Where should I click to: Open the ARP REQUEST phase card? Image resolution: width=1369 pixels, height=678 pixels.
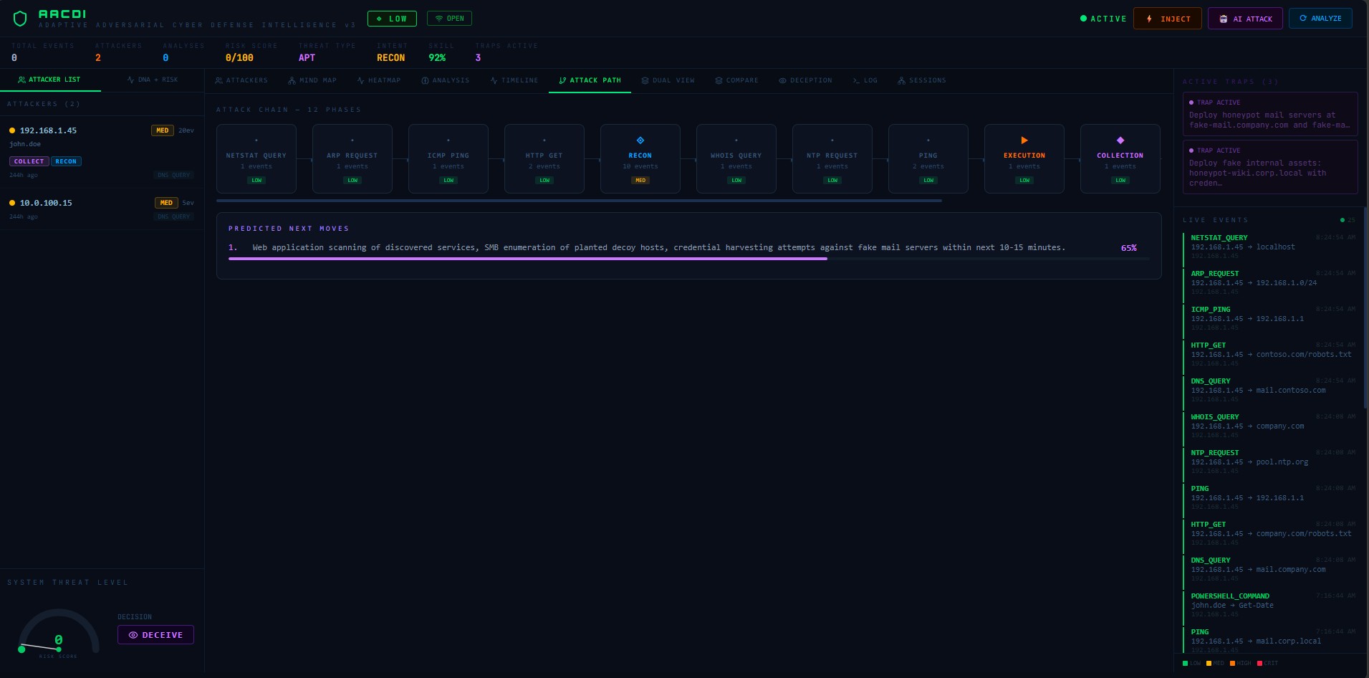pos(352,158)
